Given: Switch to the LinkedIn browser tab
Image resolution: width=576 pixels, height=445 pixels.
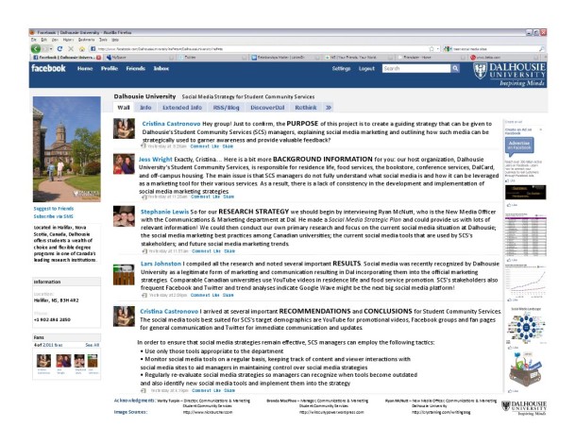Looking at the screenshot, I should [x=284, y=58].
